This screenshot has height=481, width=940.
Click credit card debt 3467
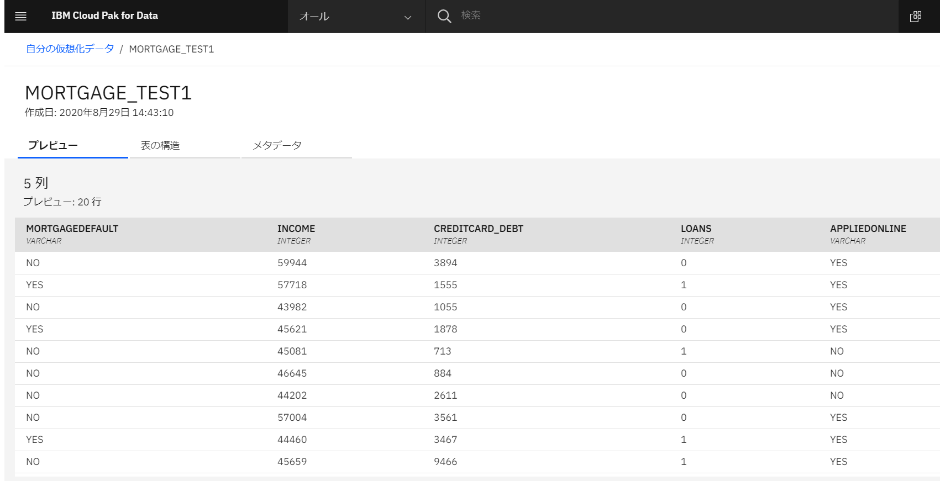click(x=445, y=440)
